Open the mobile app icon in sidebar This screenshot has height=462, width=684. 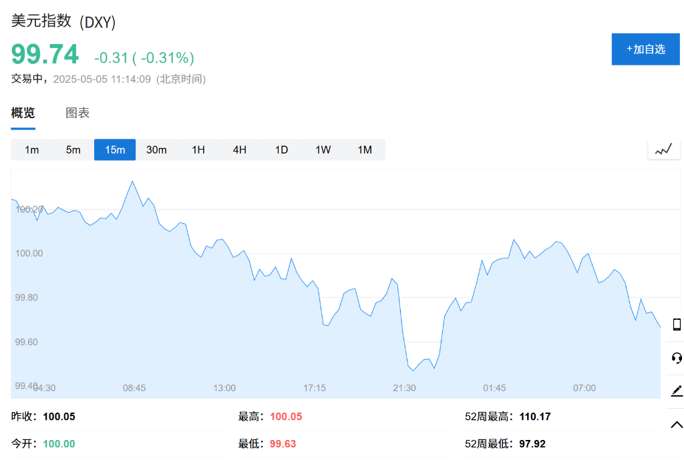tap(675, 325)
